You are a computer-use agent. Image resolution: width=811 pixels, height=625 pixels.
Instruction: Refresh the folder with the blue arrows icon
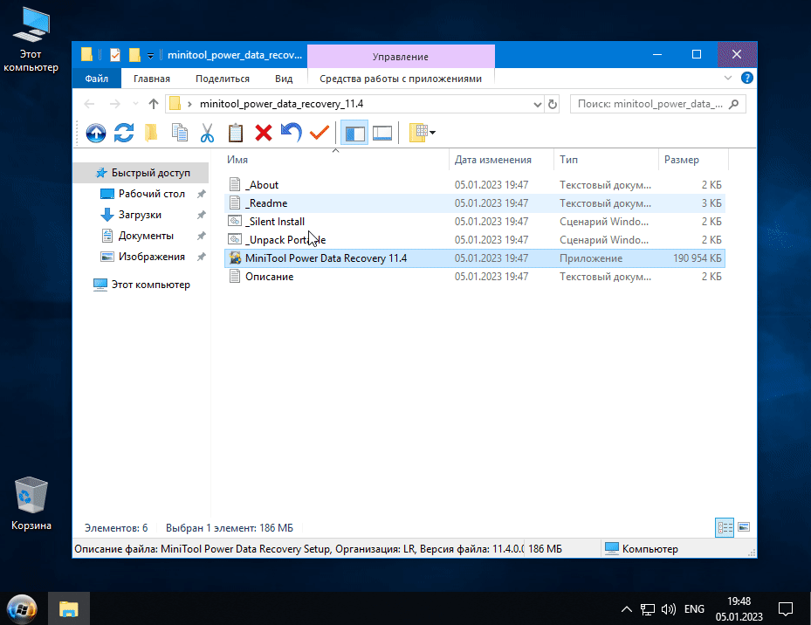click(124, 133)
